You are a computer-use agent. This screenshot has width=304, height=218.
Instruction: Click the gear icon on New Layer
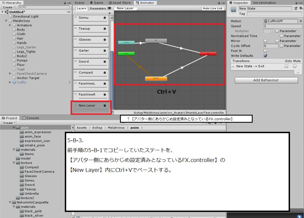(104, 105)
